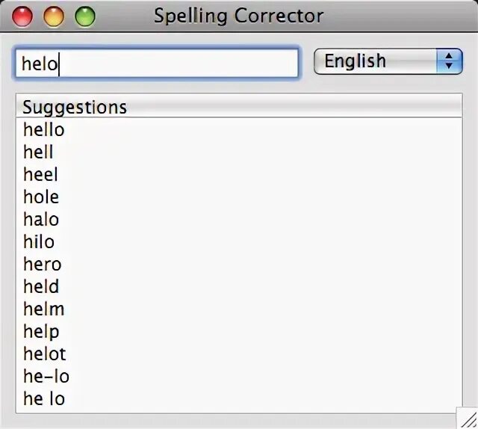Viewport: 478px width, 429px height.
Task: Open the English language dropdown
Action: [x=388, y=61]
